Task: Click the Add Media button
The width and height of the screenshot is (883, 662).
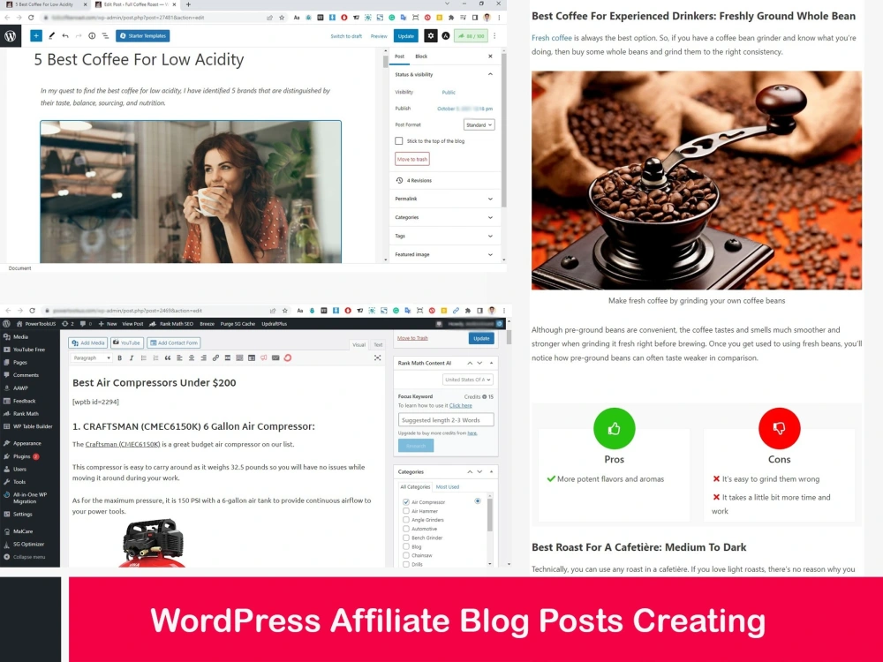Action: tap(88, 342)
